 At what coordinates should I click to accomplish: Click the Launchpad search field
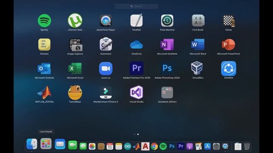click(x=136, y=6)
